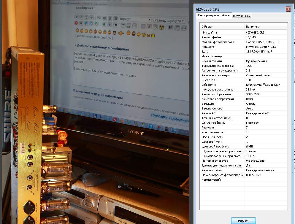
Task: Insert the sunglasses-wearing smiley
Action: [114, 31]
